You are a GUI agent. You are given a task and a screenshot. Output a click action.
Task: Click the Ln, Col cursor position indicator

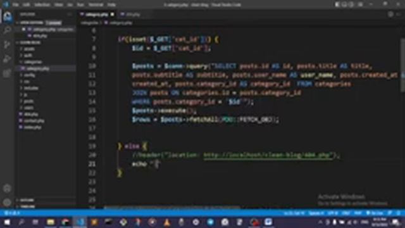294,213
